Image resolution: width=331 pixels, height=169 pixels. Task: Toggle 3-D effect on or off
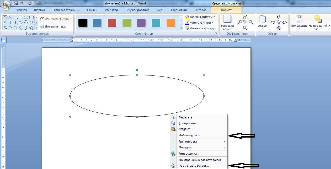click(279, 23)
